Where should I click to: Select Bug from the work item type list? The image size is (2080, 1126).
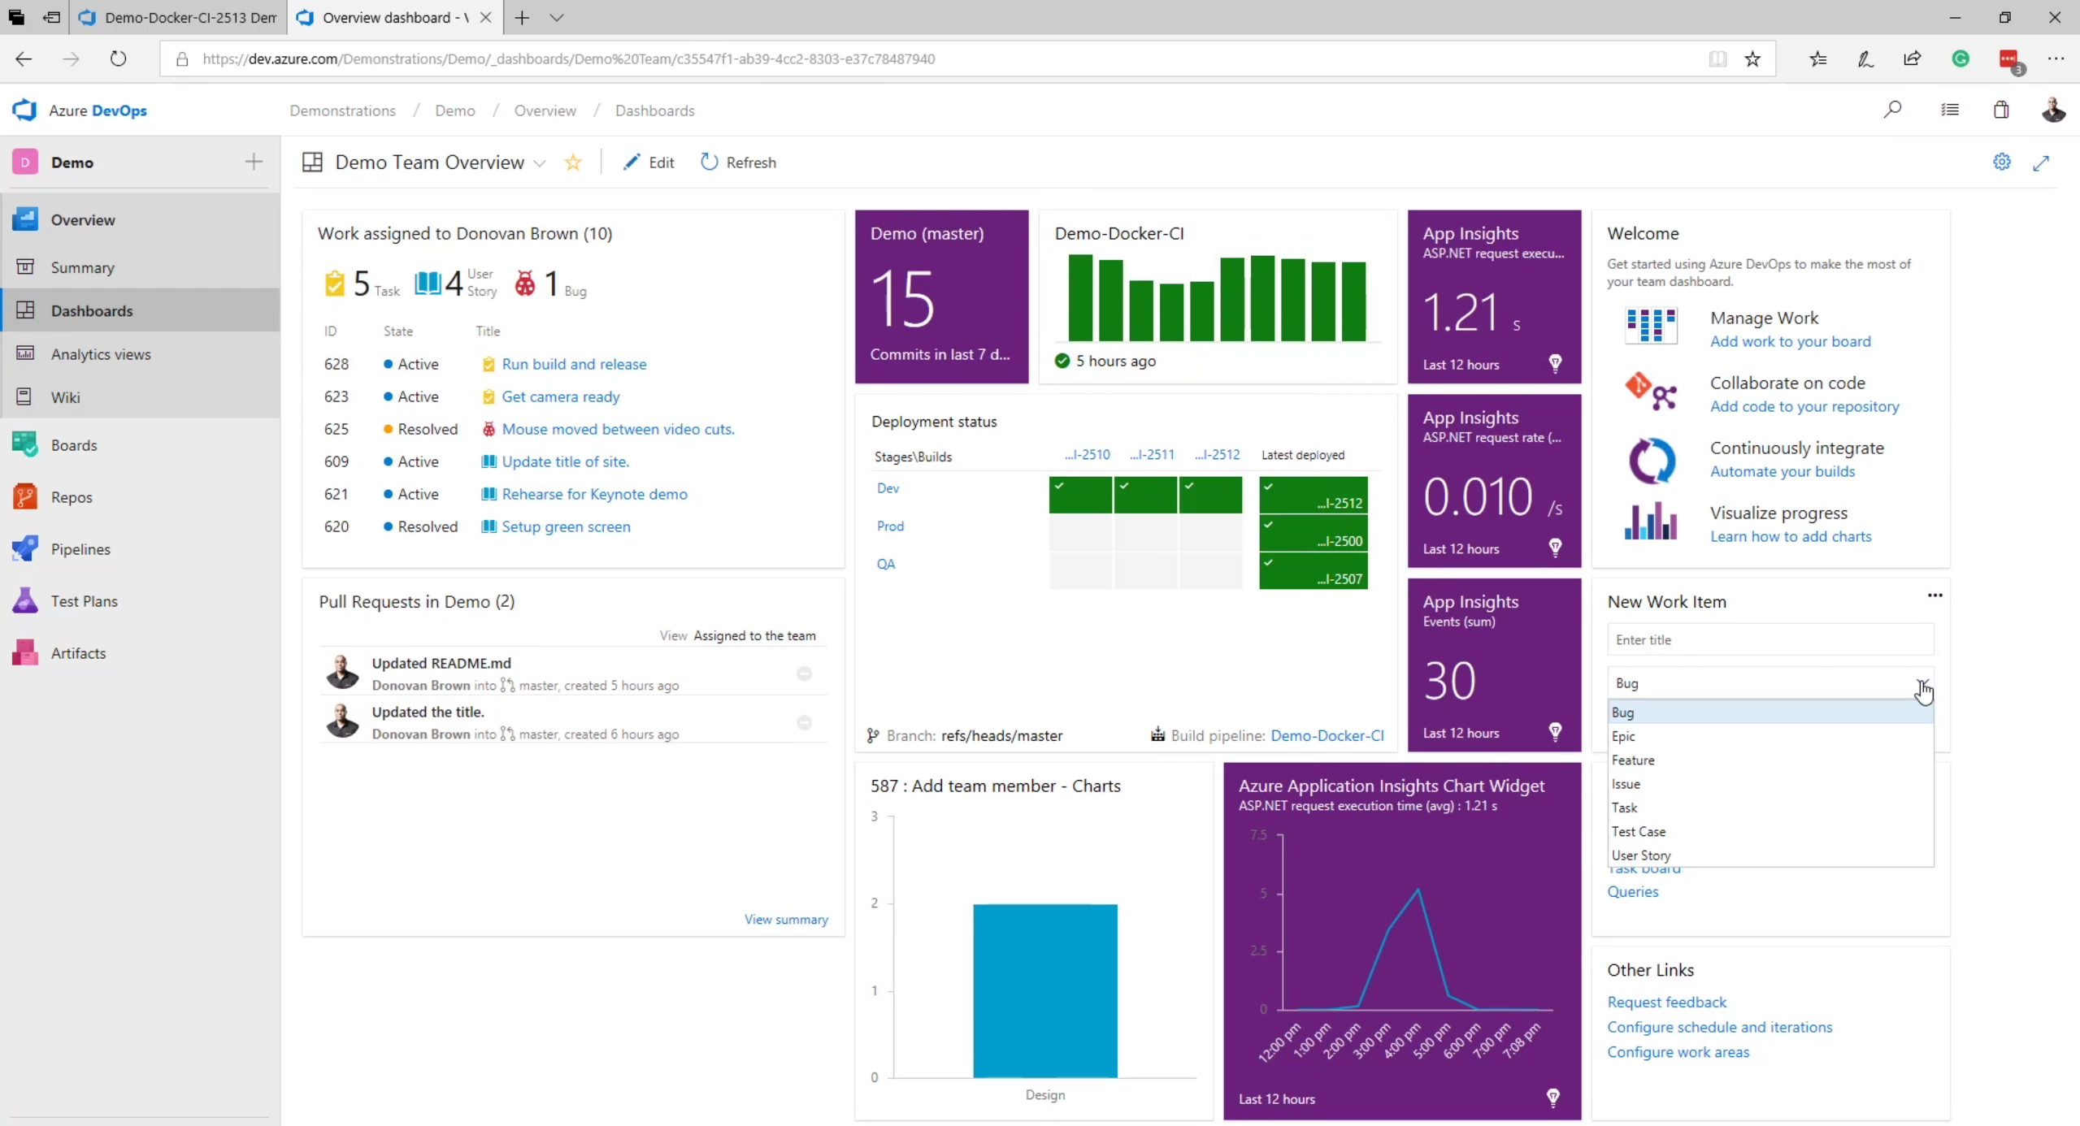pyautogui.click(x=1770, y=712)
